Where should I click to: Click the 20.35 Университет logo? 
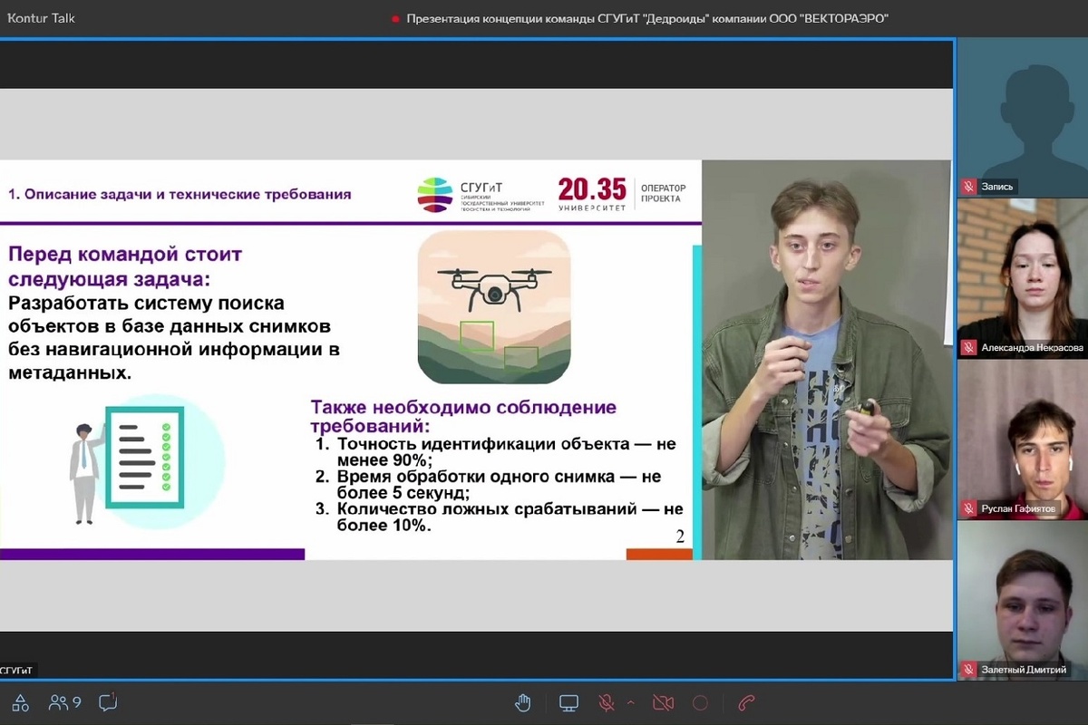tap(592, 193)
